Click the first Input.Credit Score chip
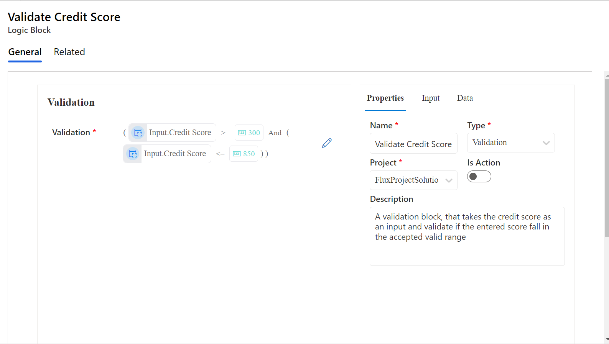Screen dimensions: 609x344 click(172, 133)
